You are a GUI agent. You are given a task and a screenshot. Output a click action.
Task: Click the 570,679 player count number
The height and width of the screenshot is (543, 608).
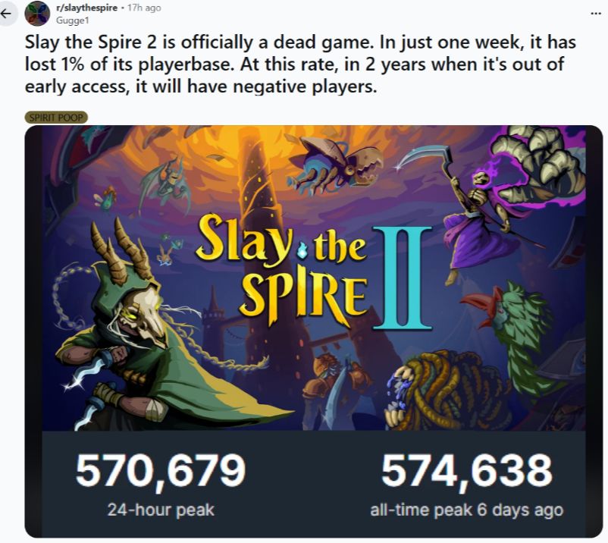[160, 470]
